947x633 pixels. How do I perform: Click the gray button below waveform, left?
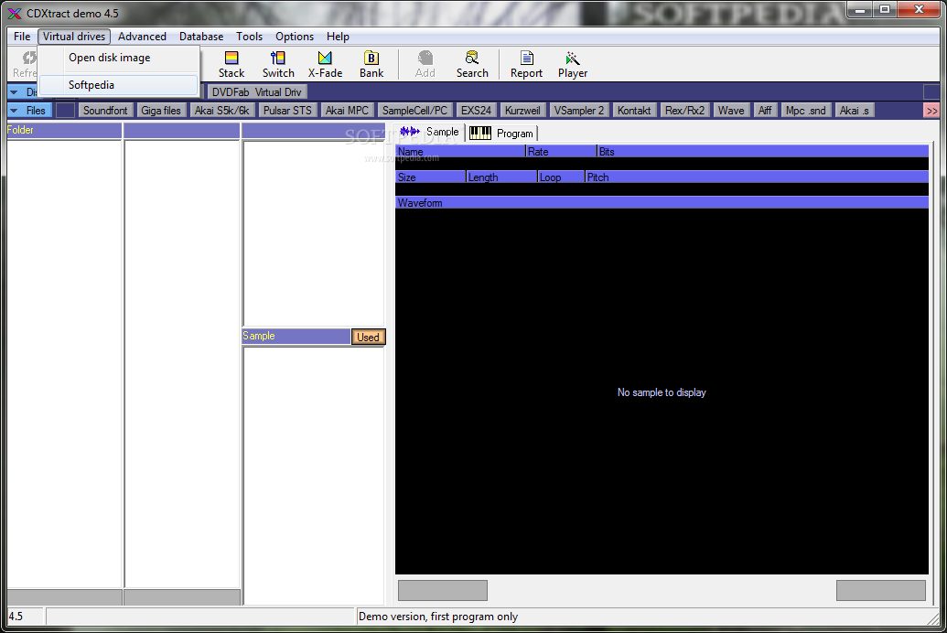(443, 590)
